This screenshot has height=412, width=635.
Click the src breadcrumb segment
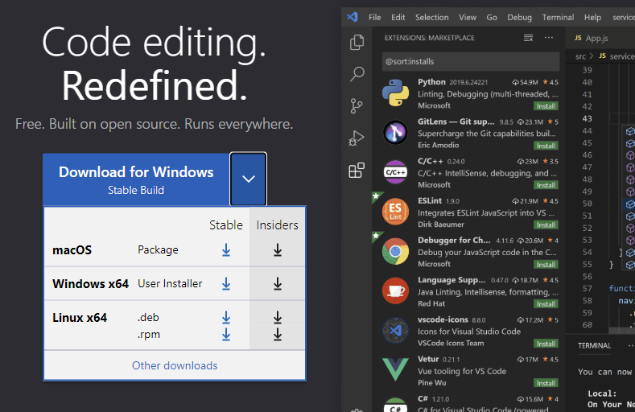[x=580, y=56]
